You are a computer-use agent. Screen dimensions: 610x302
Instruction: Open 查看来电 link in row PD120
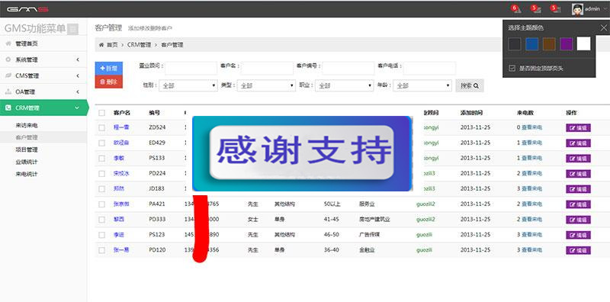point(531,250)
